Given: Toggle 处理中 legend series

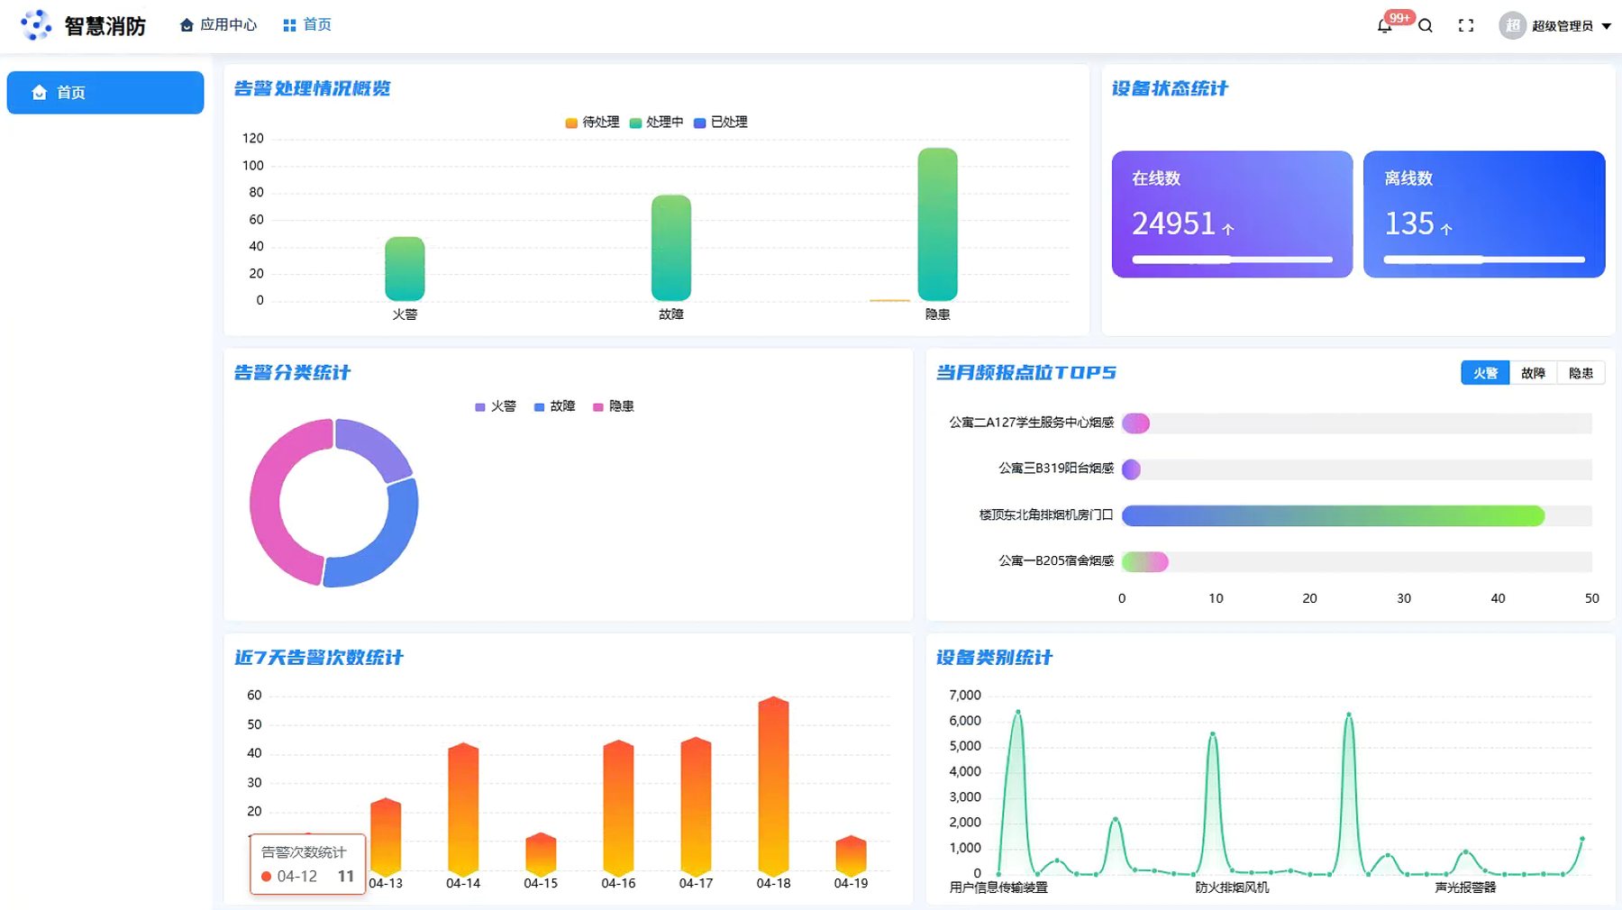Looking at the screenshot, I should pyautogui.click(x=656, y=123).
